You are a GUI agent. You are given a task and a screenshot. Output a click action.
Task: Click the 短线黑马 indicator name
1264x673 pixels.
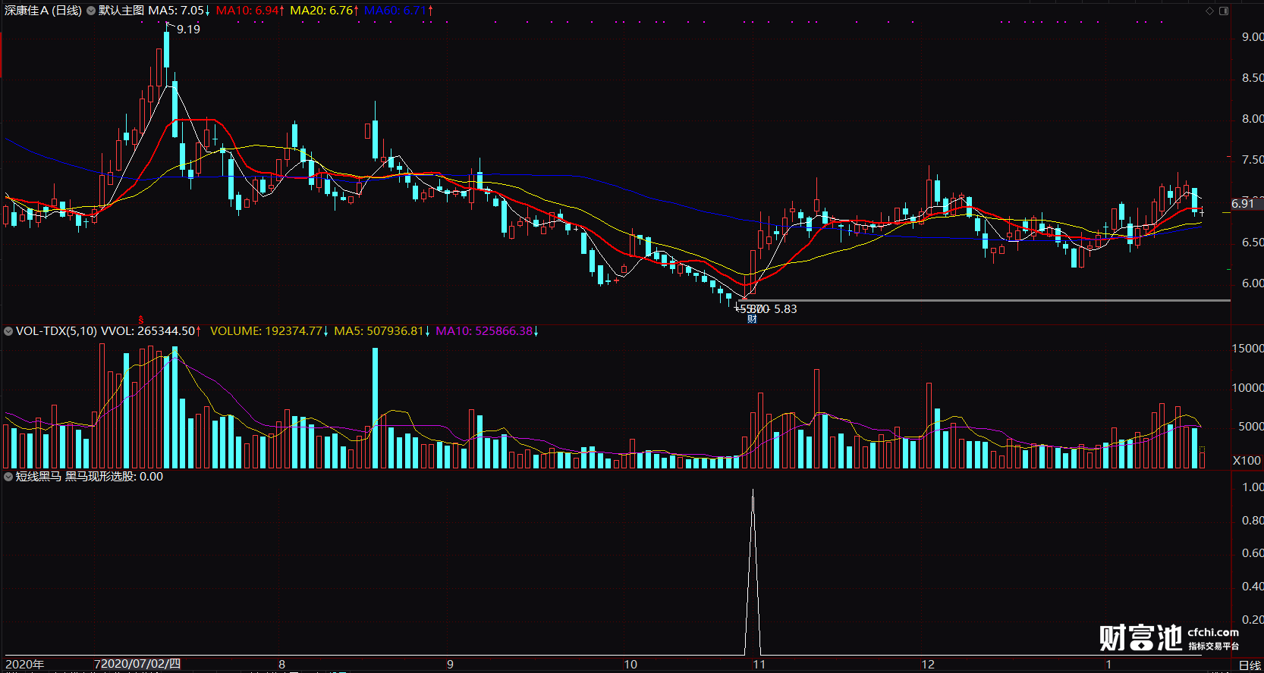point(38,477)
